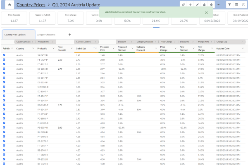Screen dimensions: 248x165
Task: Expand the Category Discount column group
Action: pyautogui.click(x=155, y=42)
